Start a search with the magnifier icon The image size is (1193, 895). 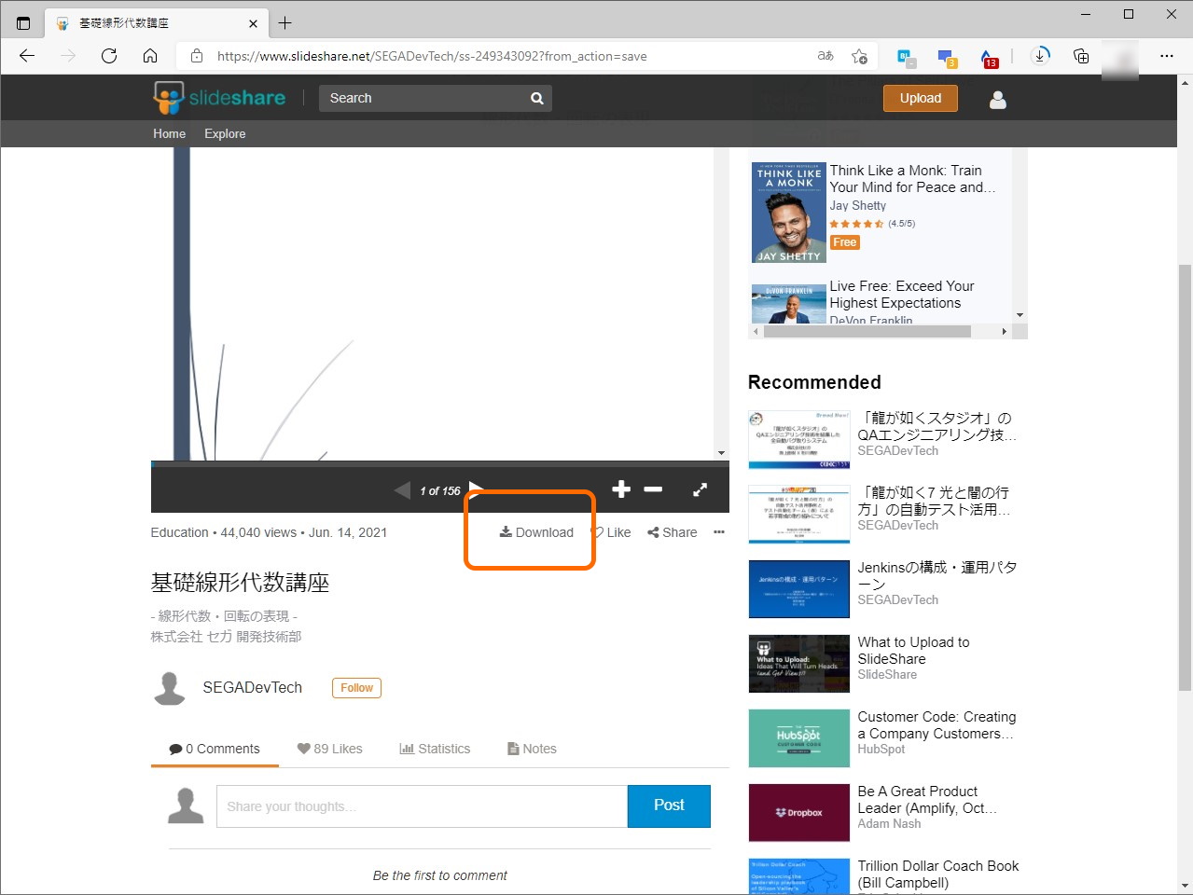536,98
